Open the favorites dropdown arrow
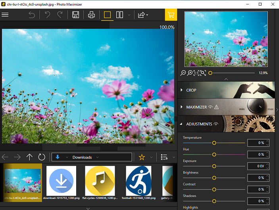Image resolution: width=279 pixels, height=210 pixels. click(151, 157)
